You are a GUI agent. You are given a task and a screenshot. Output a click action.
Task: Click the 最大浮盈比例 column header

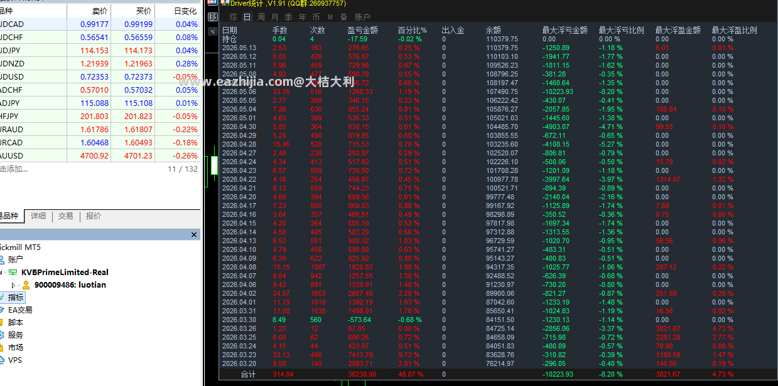(x=735, y=30)
